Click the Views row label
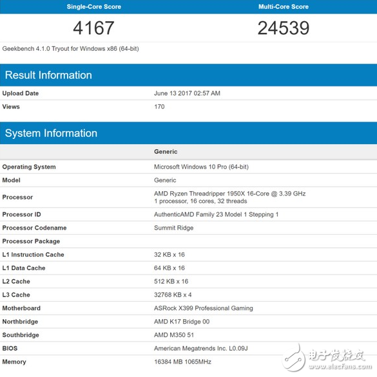 point(11,107)
